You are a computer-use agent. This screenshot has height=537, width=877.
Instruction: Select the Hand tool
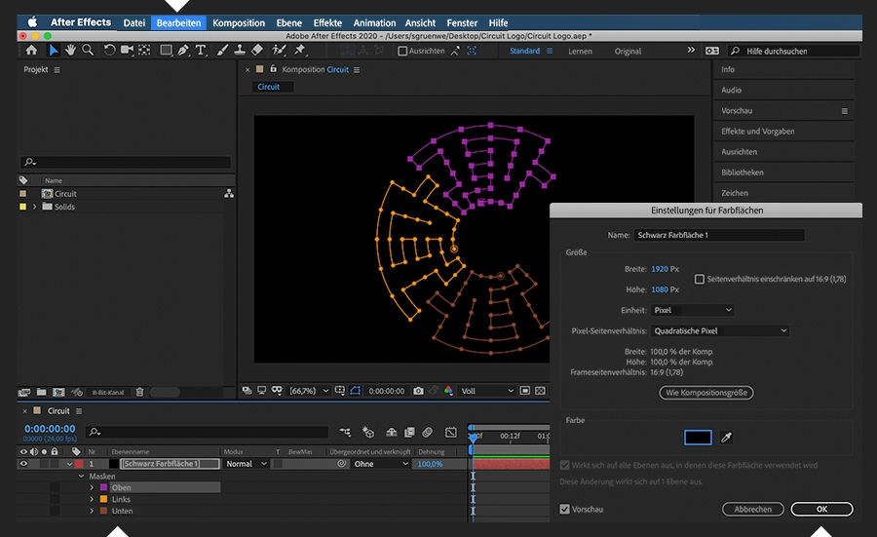tap(70, 51)
